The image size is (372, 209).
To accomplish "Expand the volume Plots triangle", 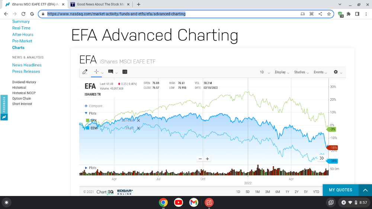I will 86,168.
